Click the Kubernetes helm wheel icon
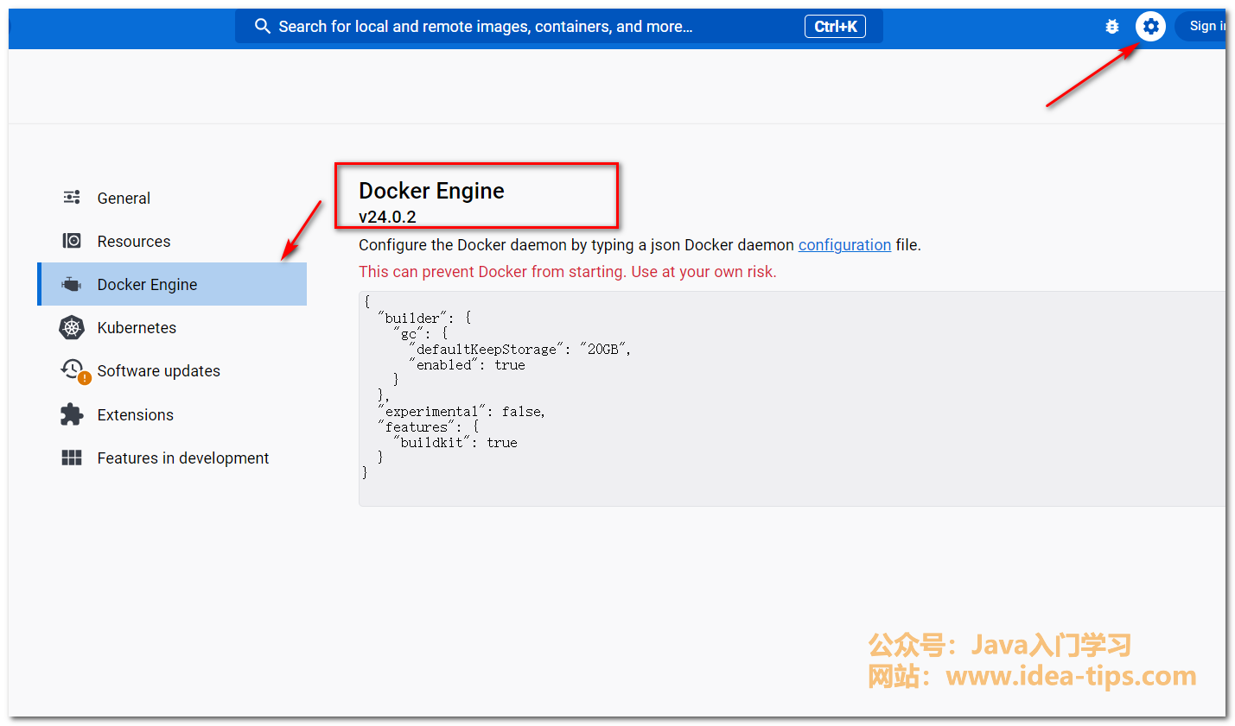Screen dimensions: 1235x726 72,328
